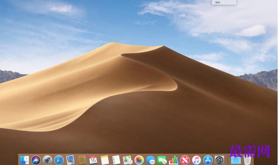Open the Mail stamp icon
278x165 pixels.
point(70,160)
